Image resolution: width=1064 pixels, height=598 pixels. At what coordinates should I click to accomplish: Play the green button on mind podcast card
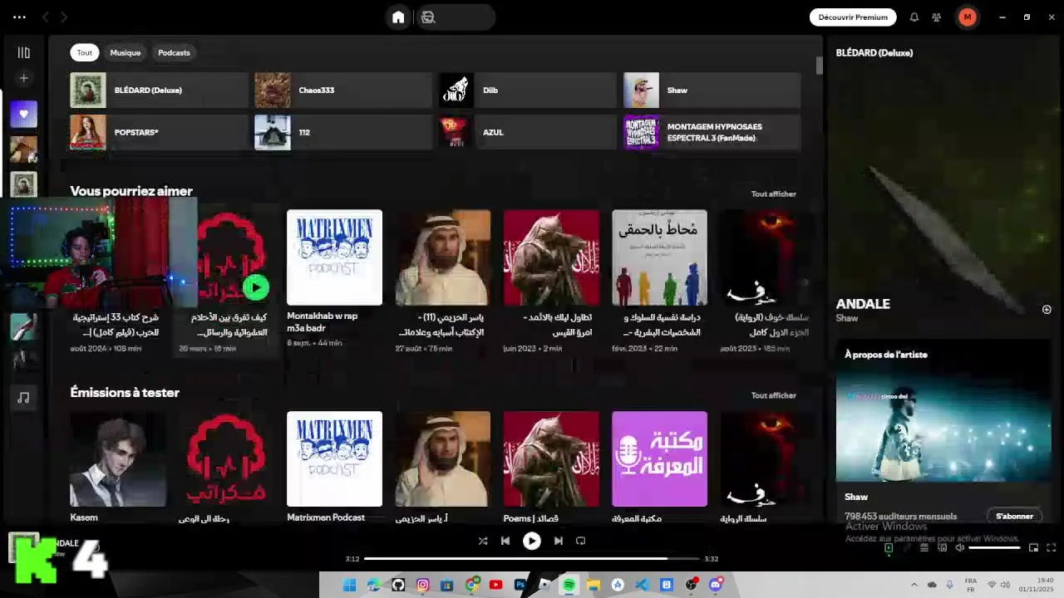256,287
